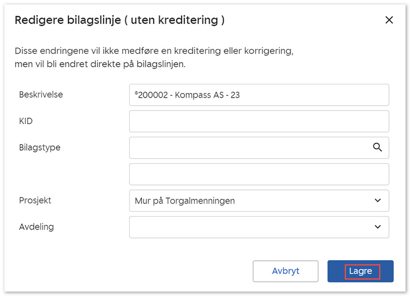Save changes with the Lagre button
The height and width of the screenshot is (296, 410).
click(x=360, y=271)
